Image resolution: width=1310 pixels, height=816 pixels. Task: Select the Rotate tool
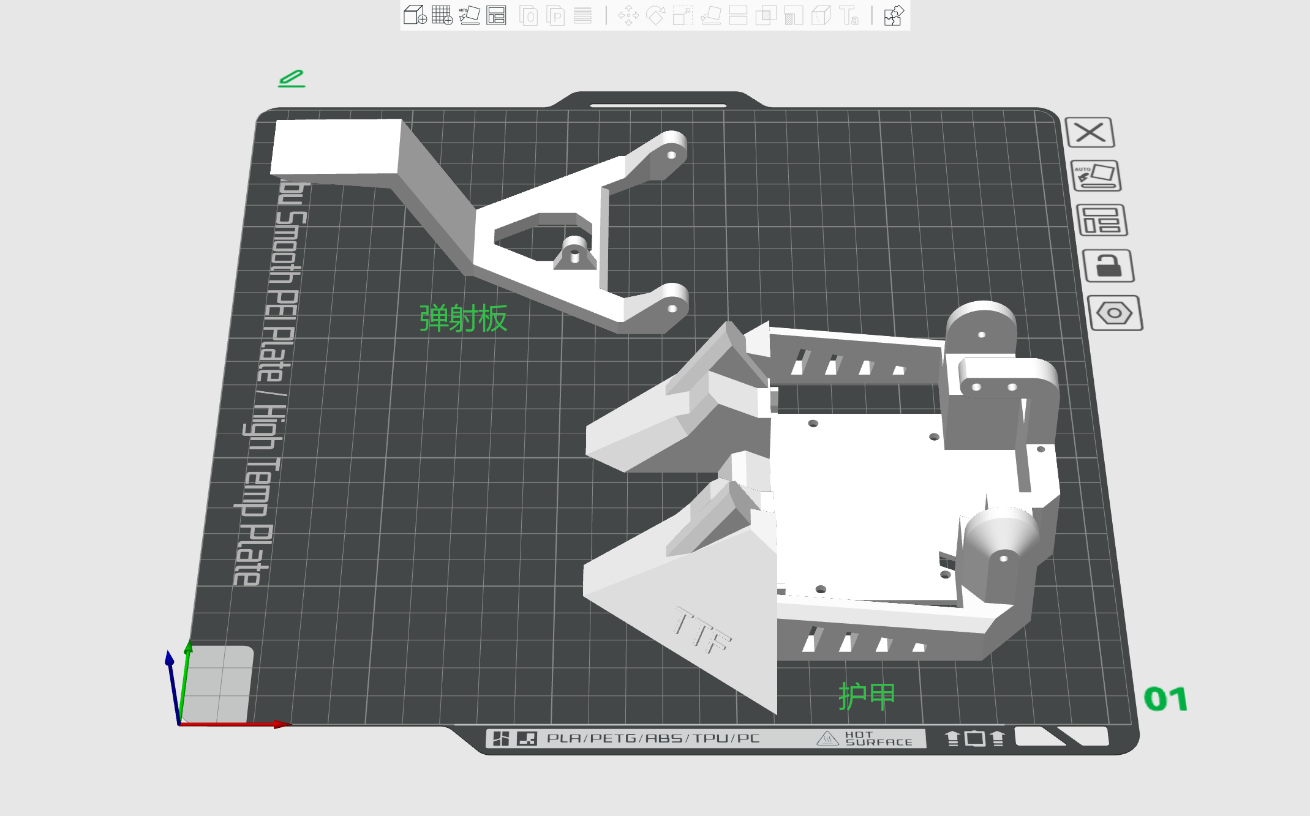(655, 15)
